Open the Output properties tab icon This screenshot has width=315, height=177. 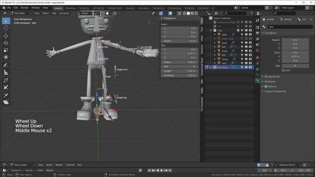click(257, 33)
